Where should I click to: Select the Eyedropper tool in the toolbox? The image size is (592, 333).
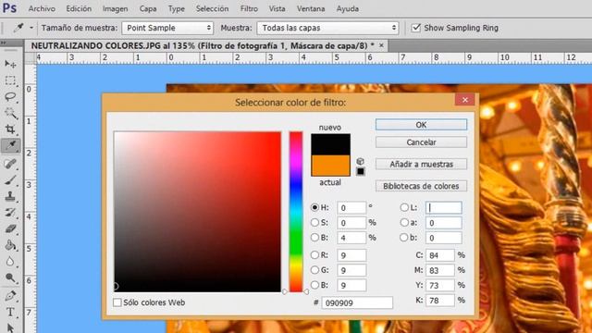pos(10,145)
